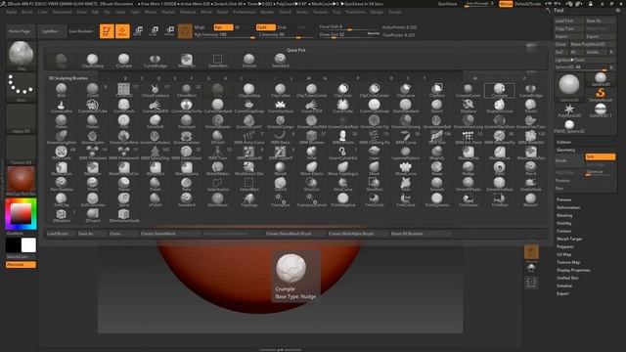The width and height of the screenshot is (626, 352).
Task: Open the Alpha menu
Action: pos(12,12)
